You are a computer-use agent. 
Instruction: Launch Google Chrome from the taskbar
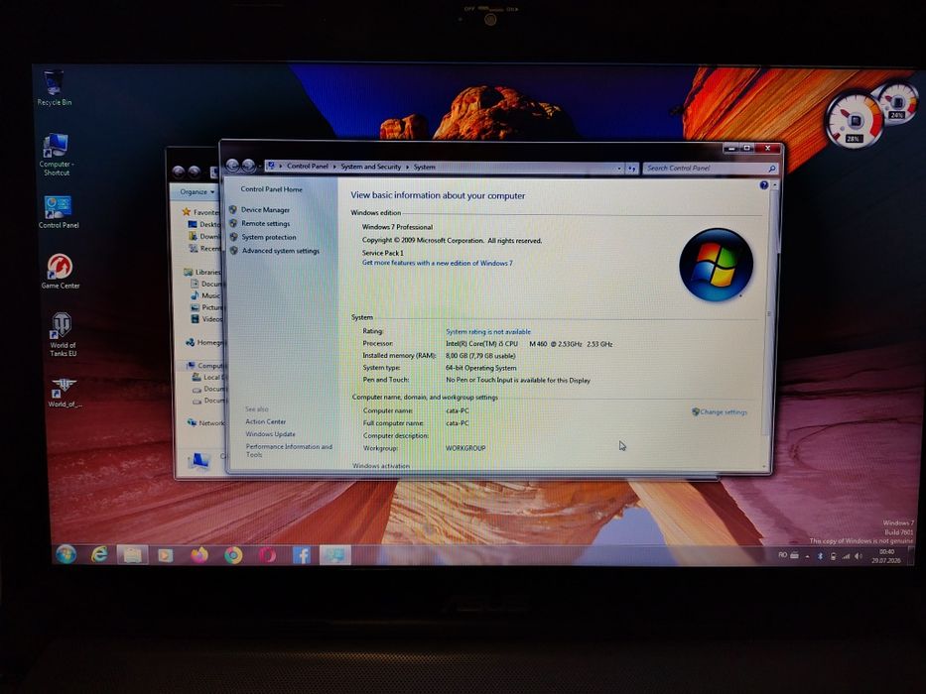(x=233, y=555)
